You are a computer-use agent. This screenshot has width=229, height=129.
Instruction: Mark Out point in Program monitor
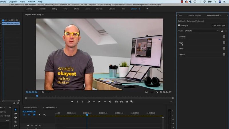coord(82,102)
